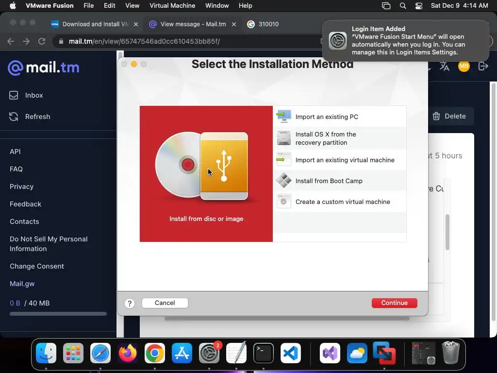Open the Help menu
497x373 pixels.
tap(245, 6)
